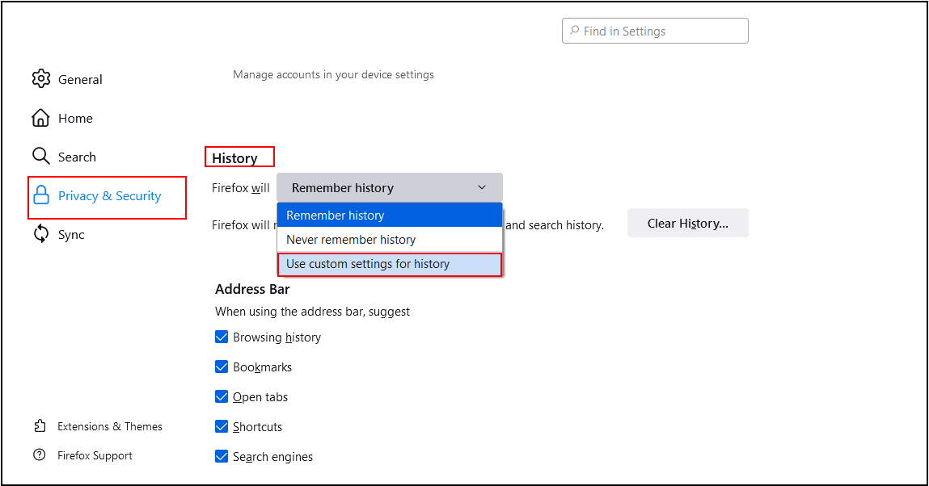Click the Home house icon
The image size is (929, 486).
(40, 118)
